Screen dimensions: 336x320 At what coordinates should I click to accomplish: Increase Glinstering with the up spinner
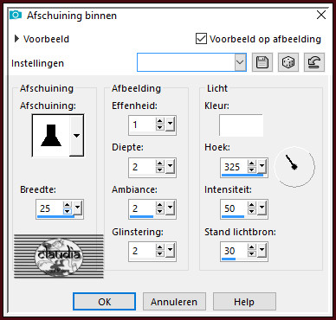(x=160, y=247)
